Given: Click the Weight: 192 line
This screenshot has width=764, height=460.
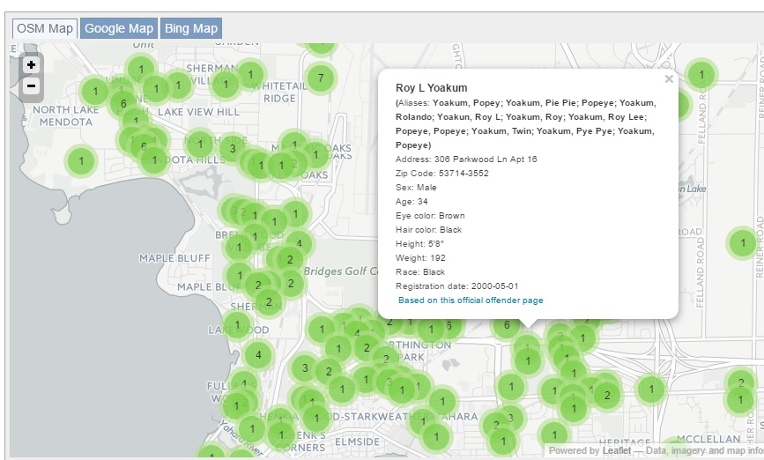Looking at the screenshot, I should [420, 258].
